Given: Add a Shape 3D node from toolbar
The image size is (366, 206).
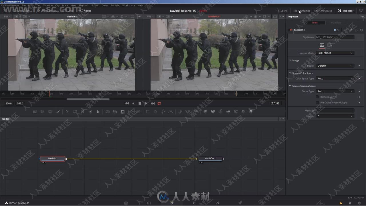Looking at the screenshot, I should (213, 111).
